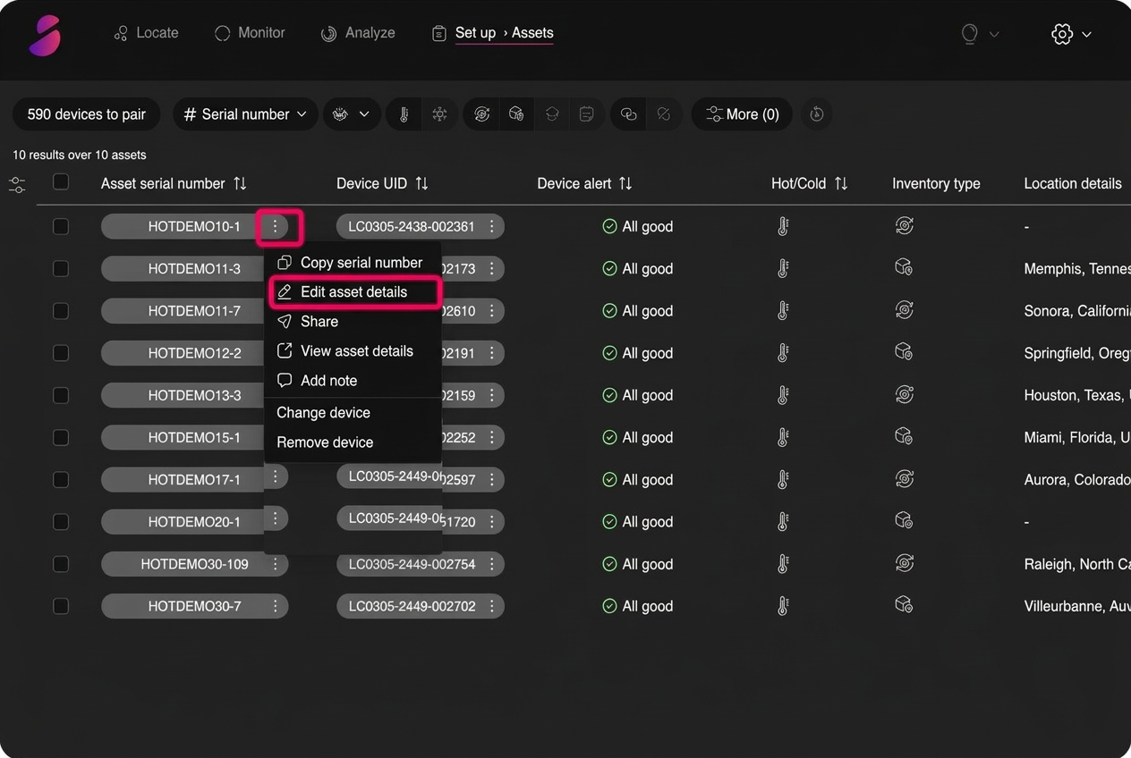Click the HOTDEMO30-109 serial number pill
The width and height of the screenshot is (1131, 758).
click(194, 564)
